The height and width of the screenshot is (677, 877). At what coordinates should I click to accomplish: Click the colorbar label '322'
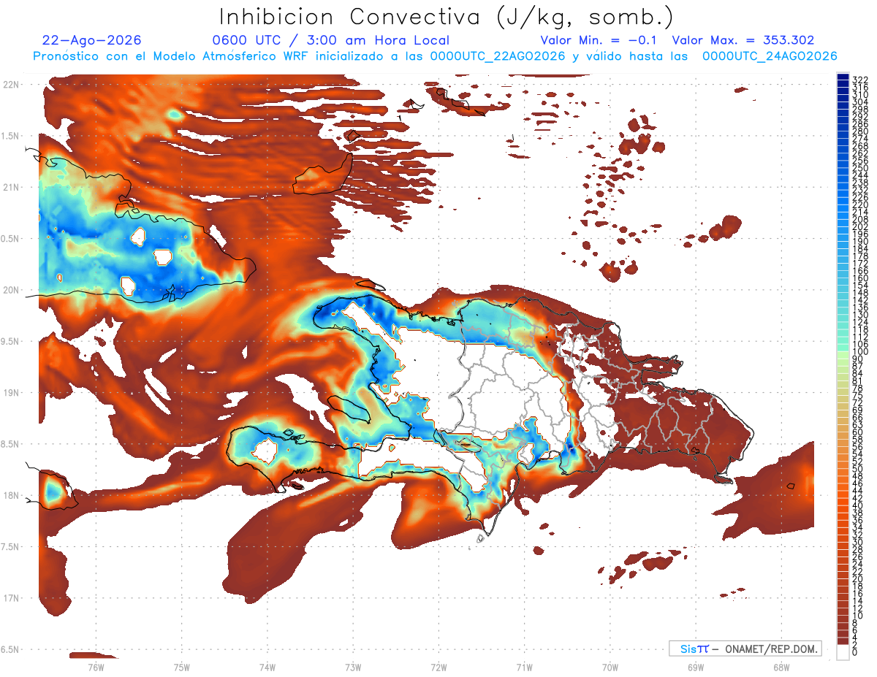860,80
